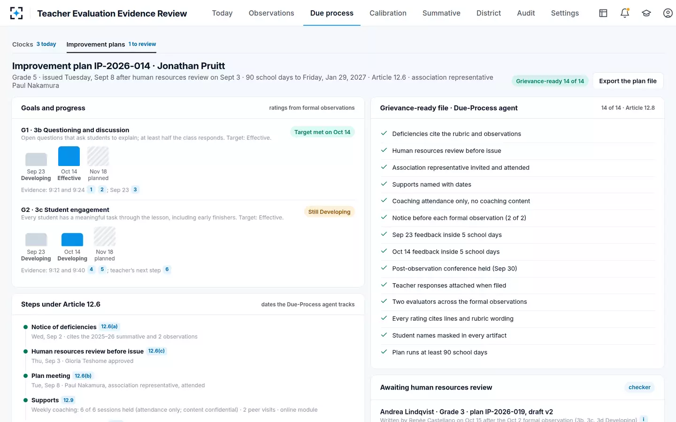Click checkmark for Supports named with dates
Viewport: 676px width, 422px height.
pos(384,184)
